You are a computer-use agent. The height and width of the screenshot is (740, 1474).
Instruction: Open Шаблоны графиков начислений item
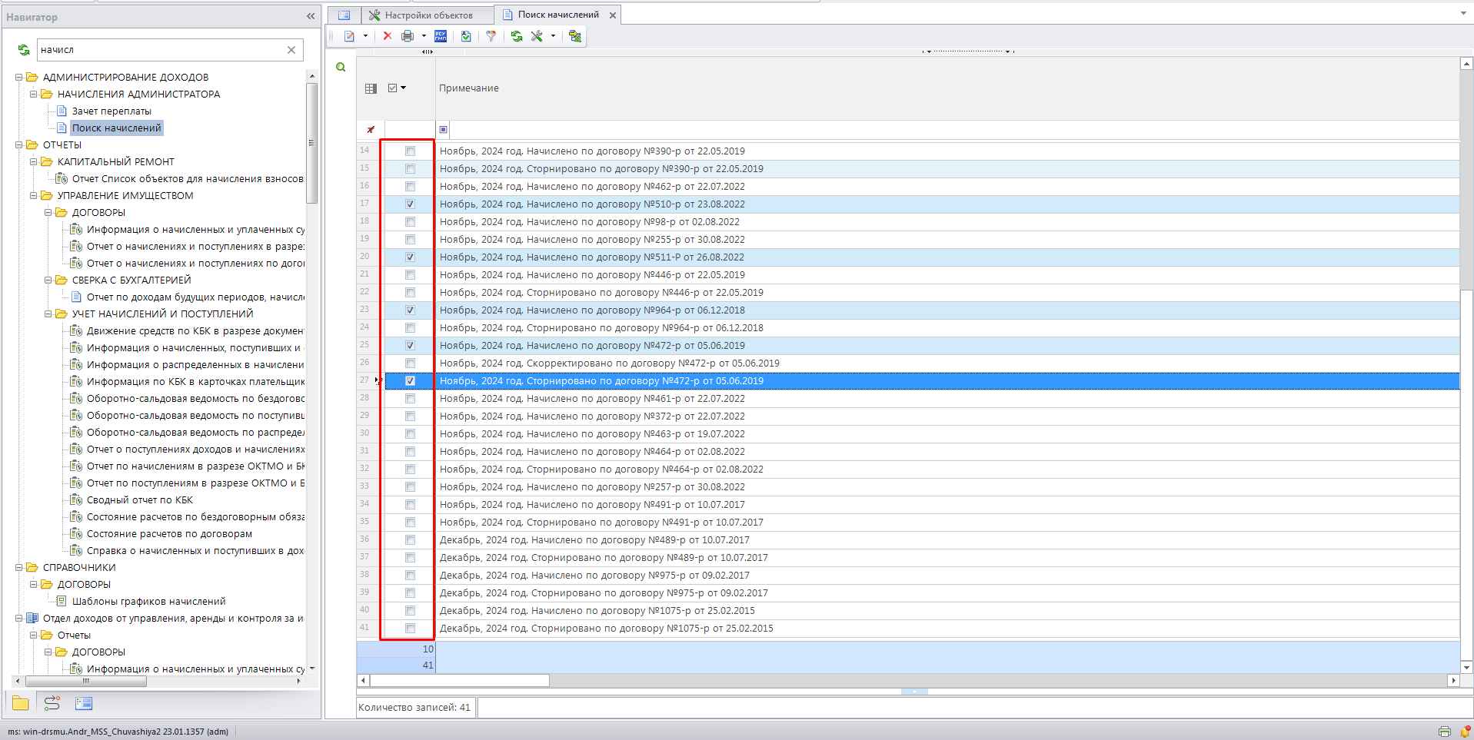pos(149,602)
